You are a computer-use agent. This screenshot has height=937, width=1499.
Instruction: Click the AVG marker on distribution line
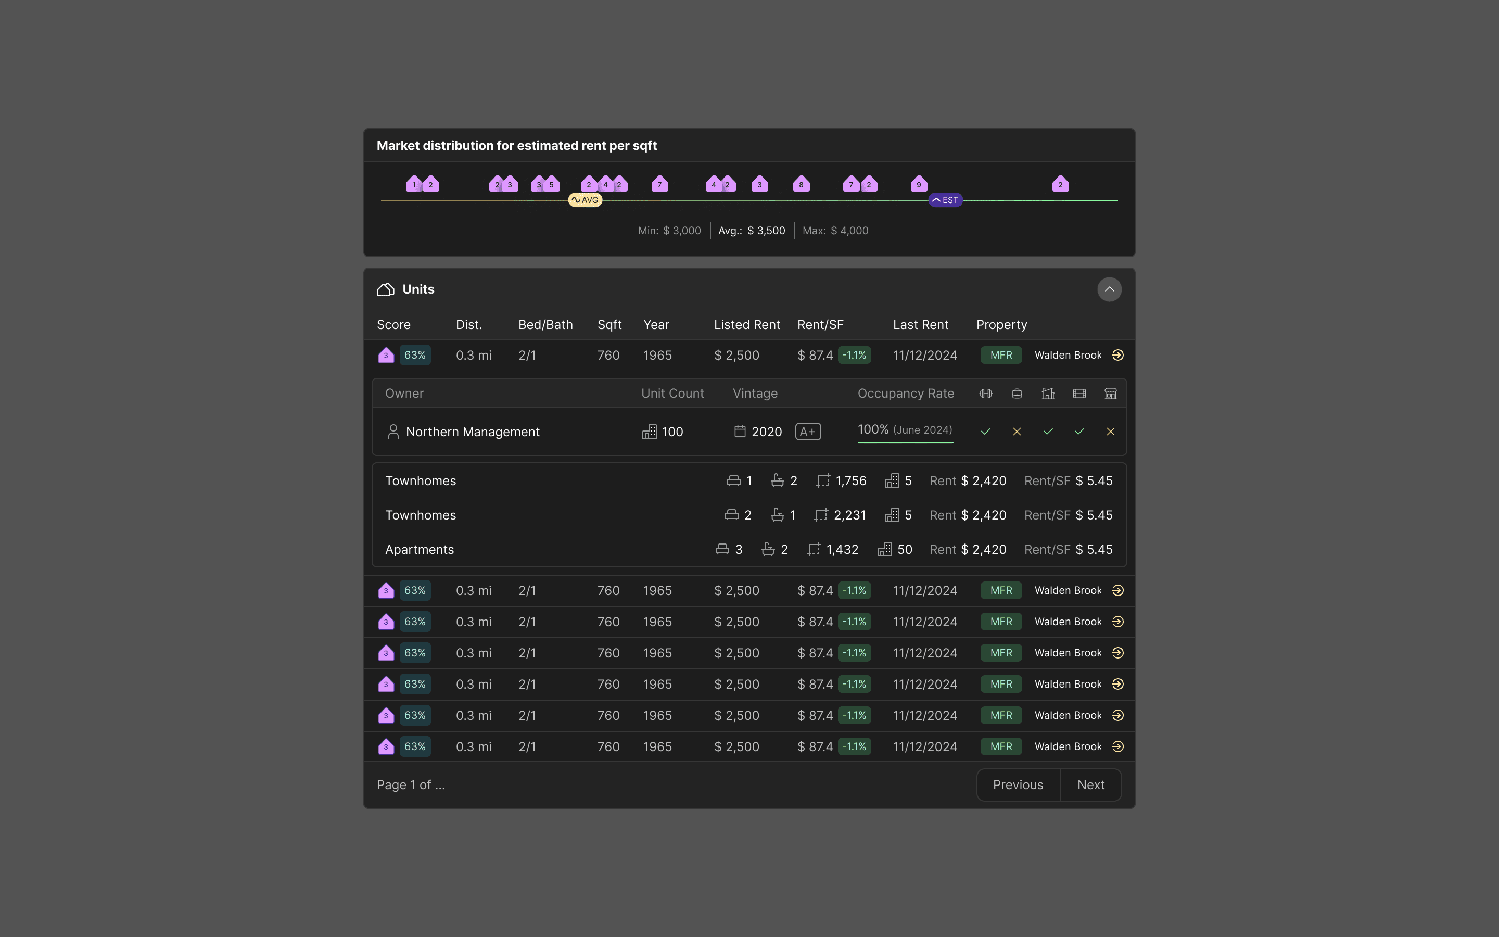pyautogui.click(x=586, y=200)
